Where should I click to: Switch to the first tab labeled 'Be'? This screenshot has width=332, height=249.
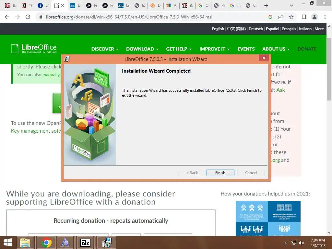point(11,6)
